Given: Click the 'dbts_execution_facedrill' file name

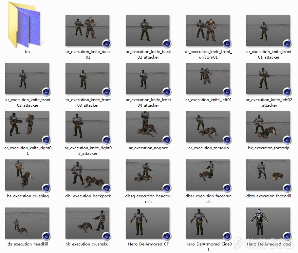Looking at the screenshot, I should (x=269, y=196).
